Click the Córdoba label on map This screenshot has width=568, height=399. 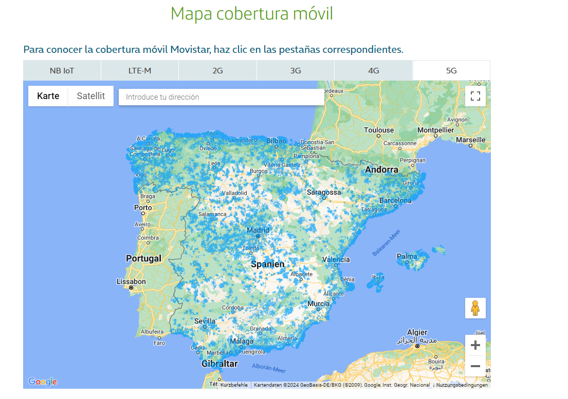tap(232, 308)
